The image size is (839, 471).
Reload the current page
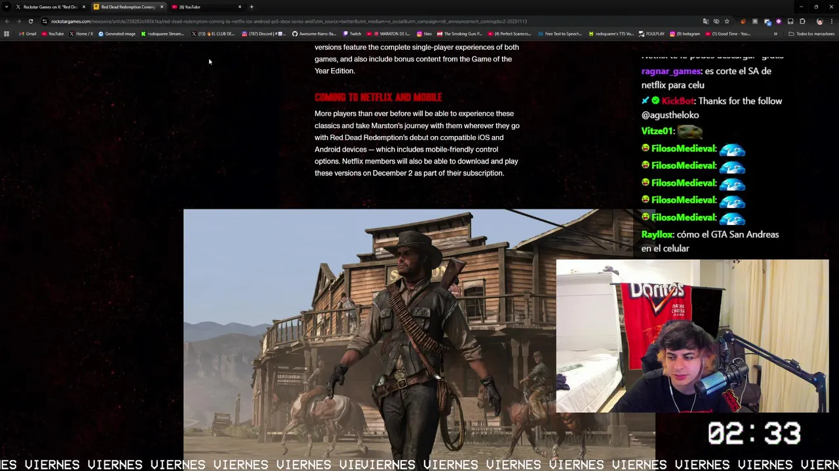point(30,21)
